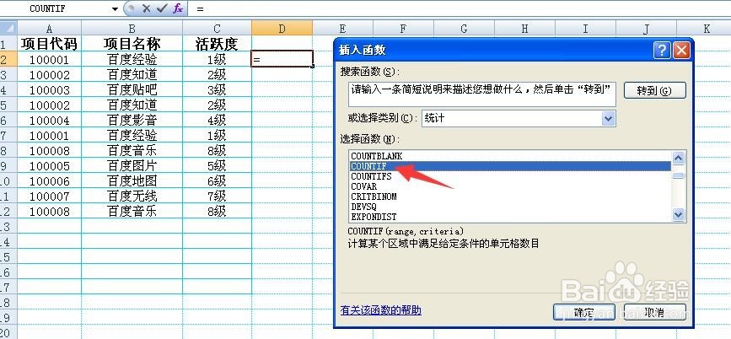Open Insert Function fx icon
The image size is (731, 339).
tap(178, 8)
